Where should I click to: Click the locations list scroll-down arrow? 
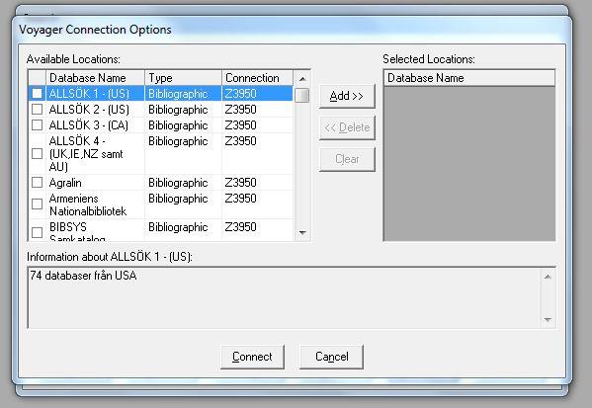[x=302, y=232]
